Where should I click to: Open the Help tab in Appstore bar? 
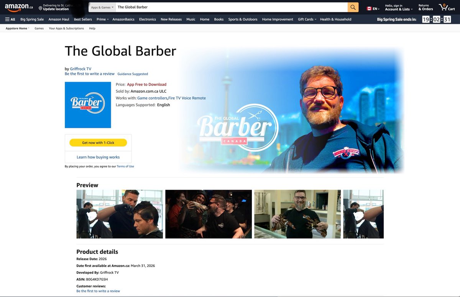pos(92,28)
